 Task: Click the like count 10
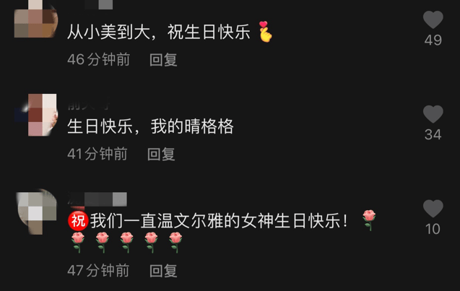point(433,229)
